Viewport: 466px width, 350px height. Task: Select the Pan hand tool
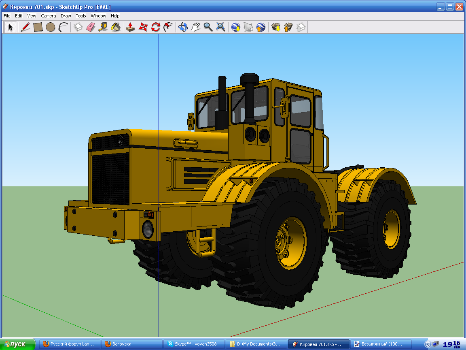195,28
